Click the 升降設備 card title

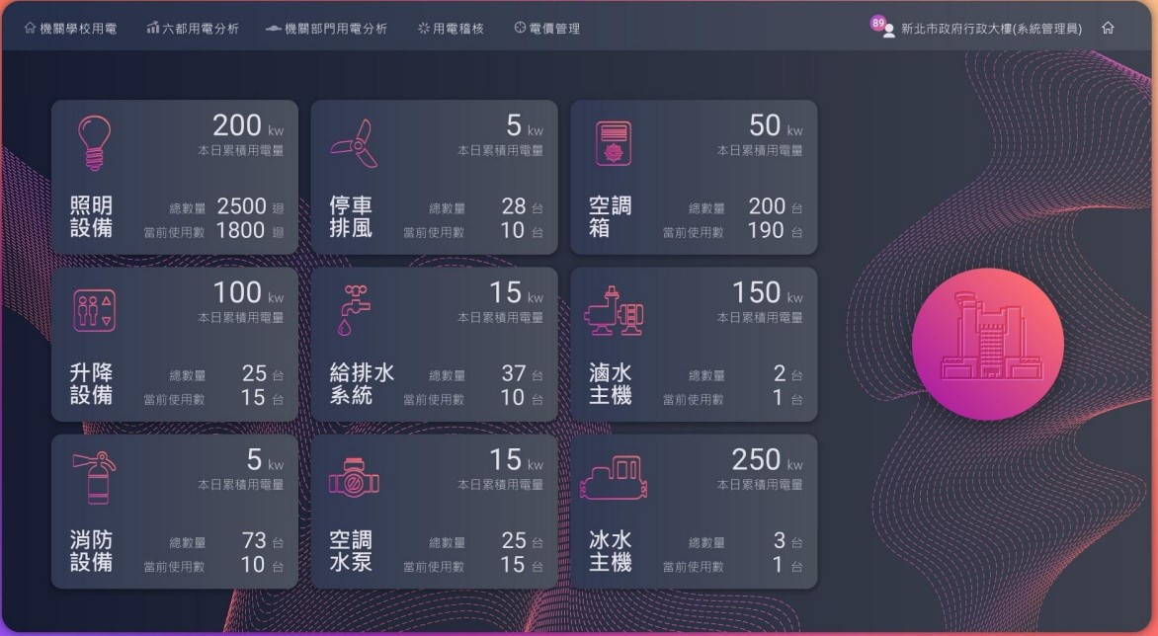click(x=92, y=383)
